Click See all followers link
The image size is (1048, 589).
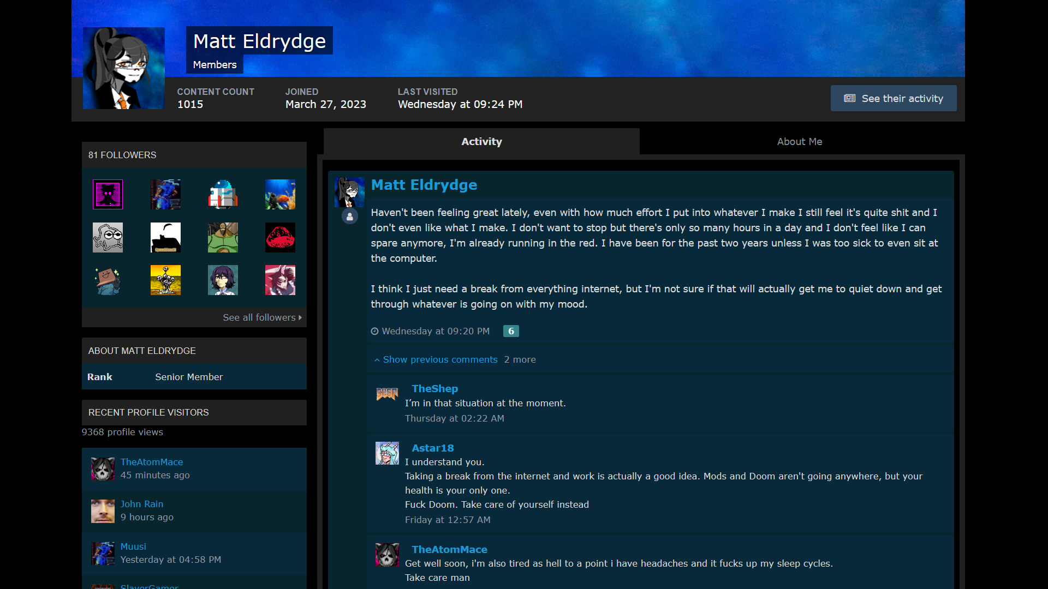click(259, 317)
